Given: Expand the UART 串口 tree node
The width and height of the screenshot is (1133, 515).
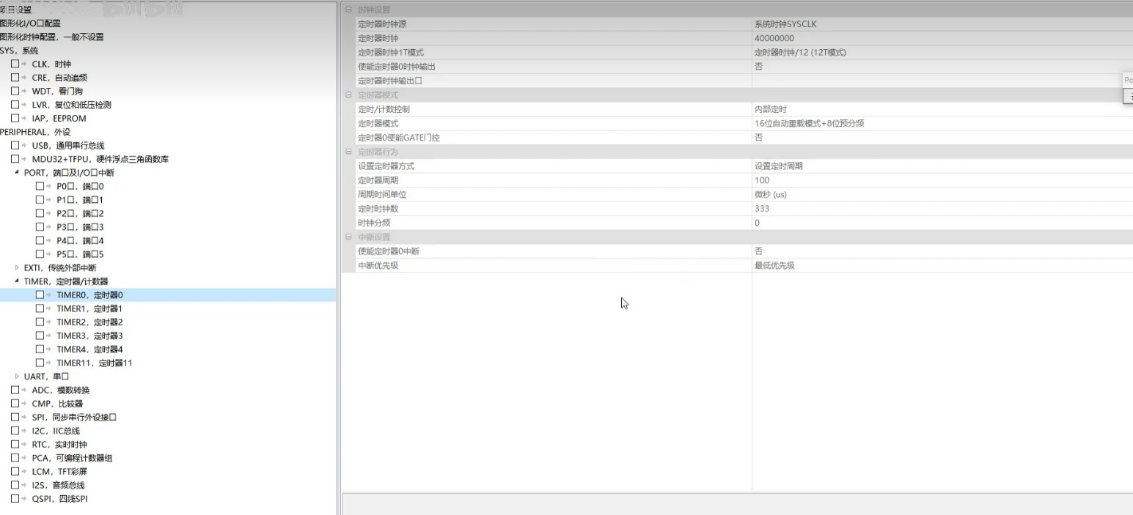Looking at the screenshot, I should (17, 377).
